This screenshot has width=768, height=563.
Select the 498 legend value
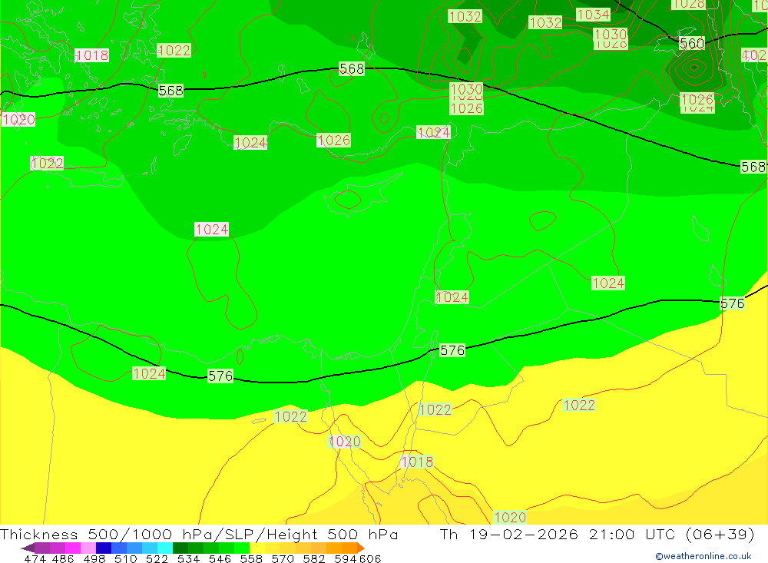(x=94, y=558)
